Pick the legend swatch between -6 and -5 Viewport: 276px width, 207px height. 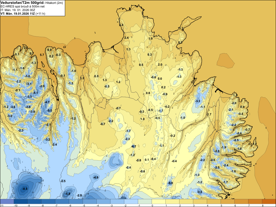pos(76,201)
